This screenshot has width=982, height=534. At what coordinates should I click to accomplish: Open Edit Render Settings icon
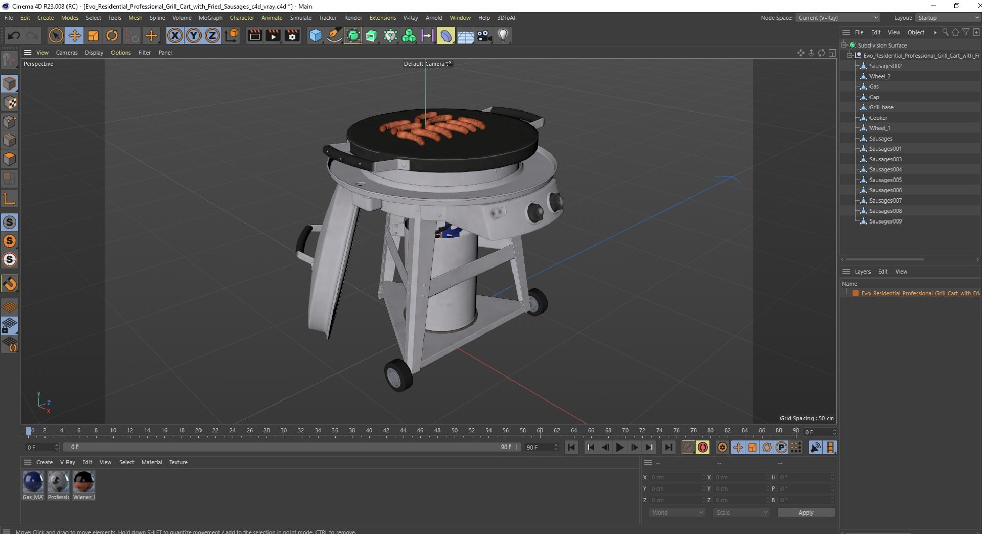[292, 35]
